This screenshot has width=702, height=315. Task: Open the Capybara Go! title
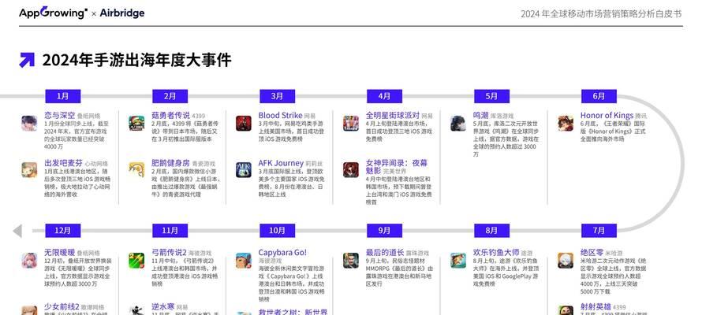pos(282,253)
